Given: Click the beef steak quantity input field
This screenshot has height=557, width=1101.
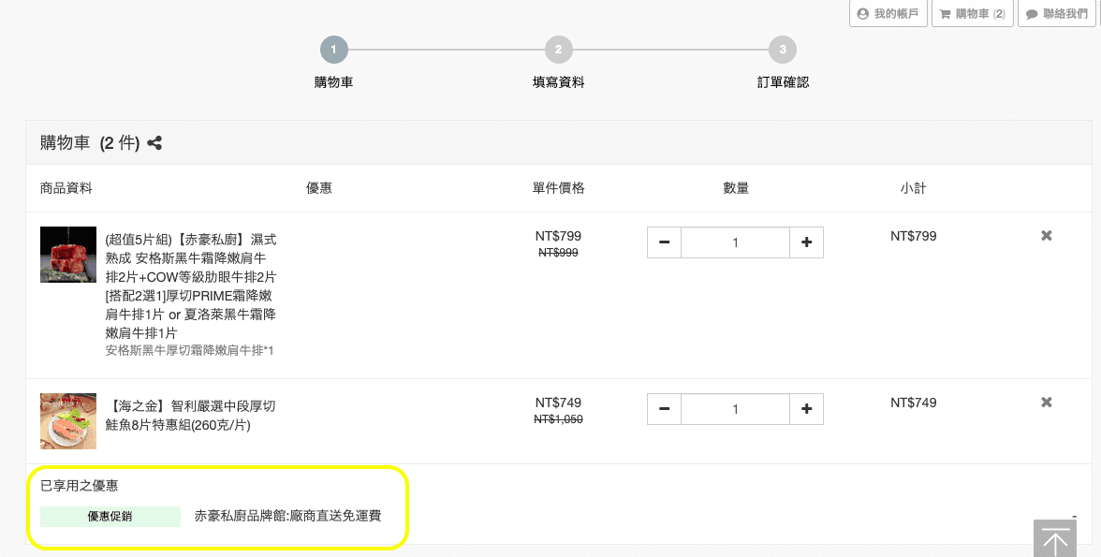Looking at the screenshot, I should pos(735,242).
